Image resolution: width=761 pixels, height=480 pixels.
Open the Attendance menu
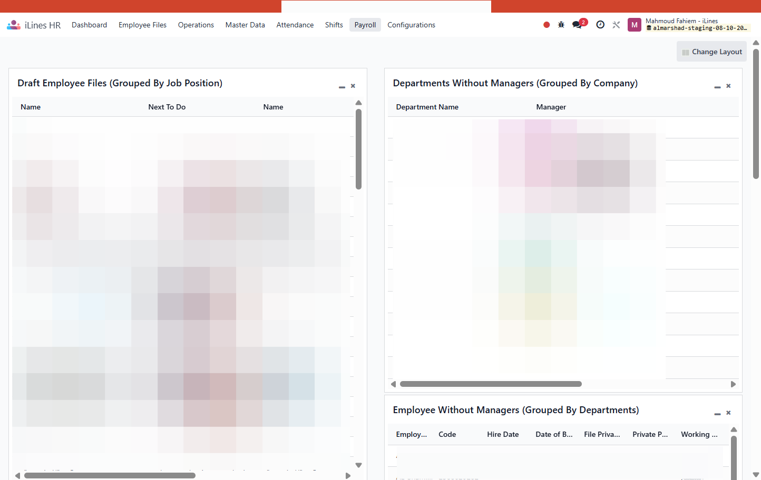[x=295, y=25]
